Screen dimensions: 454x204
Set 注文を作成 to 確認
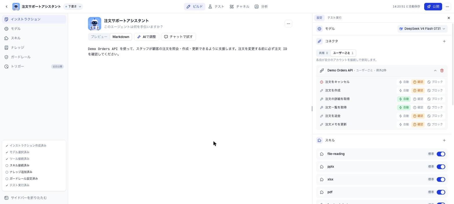coord(418,90)
